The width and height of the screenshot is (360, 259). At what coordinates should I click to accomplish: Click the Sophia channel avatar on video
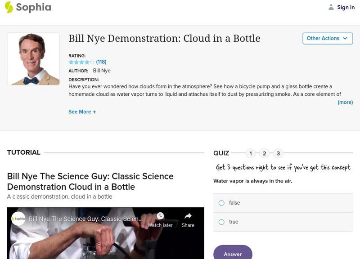point(18,219)
